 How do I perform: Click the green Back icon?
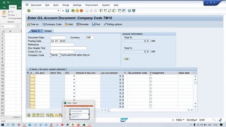tap(73, 11)
